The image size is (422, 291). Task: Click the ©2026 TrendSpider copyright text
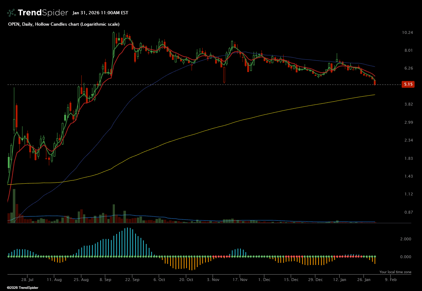22,287
